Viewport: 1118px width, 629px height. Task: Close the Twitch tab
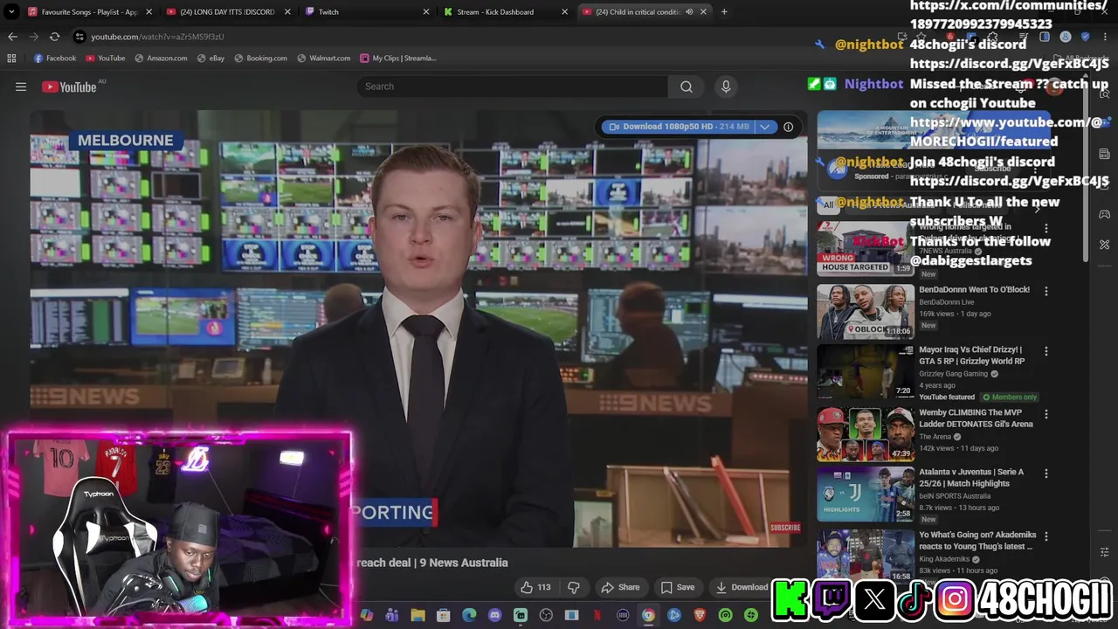[426, 11]
